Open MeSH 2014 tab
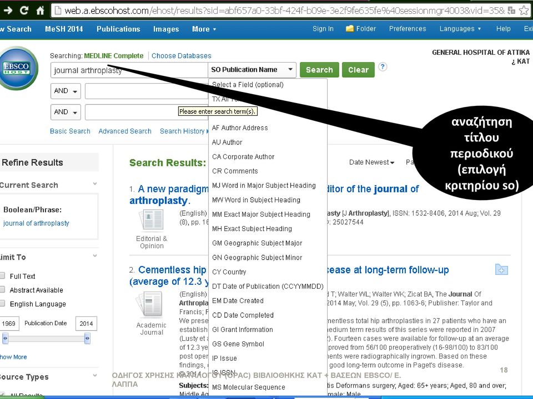This screenshot has height=399, width=533. (64, 29)
